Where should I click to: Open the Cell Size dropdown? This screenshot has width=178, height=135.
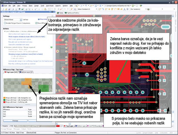[x=20, y=19]
